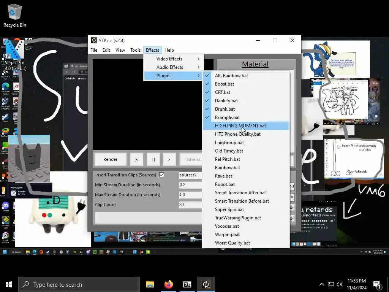Image resolution: width=389 pixels, height=292 pixels.
Task: Click the Windows taskbar search box
Action: click(79, 284)
